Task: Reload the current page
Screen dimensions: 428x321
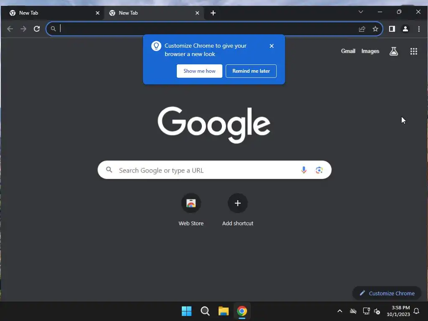Action: [x=37, y=29]
